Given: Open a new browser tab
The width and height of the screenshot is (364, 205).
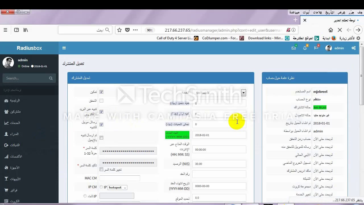Looking at the screenshot, I should [x=295, y=20].
